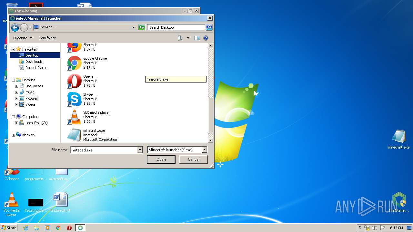413x232 pixels.
Task: Open the Desktop address bar dropdown
Action: point(134,27)
